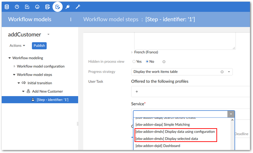
Task: Open the administration wrench icon
Action: point(78,7)
